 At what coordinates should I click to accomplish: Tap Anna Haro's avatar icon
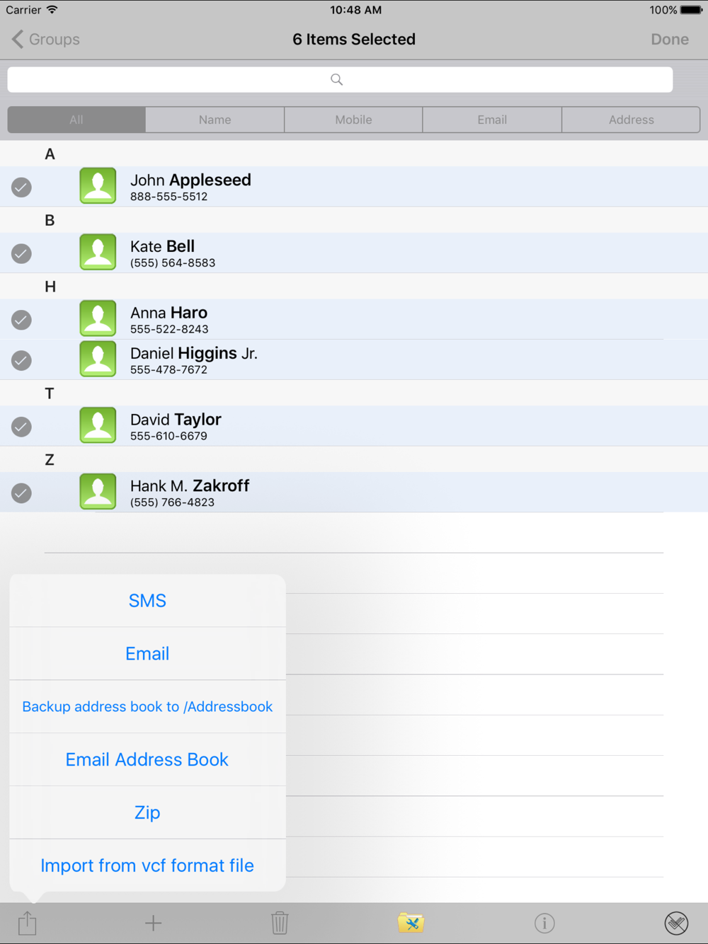98,319
